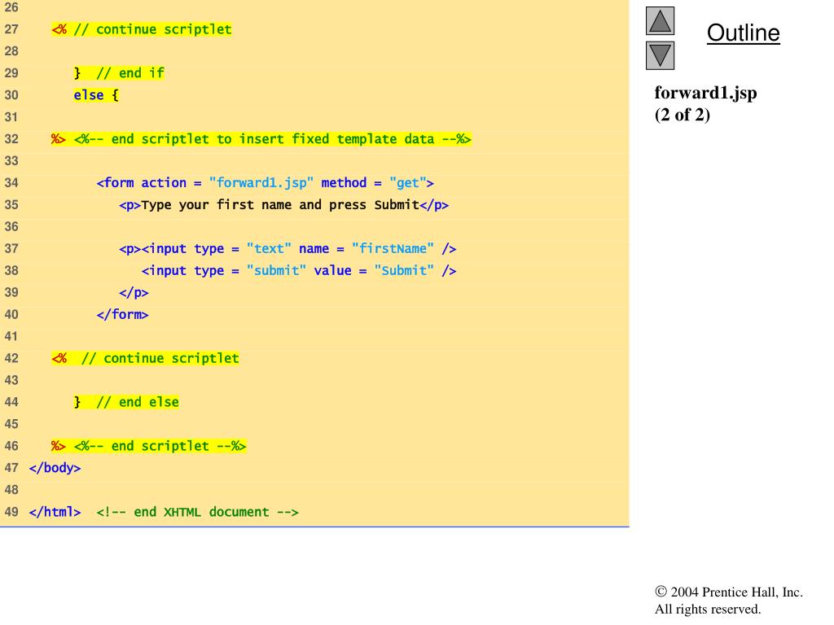Click line number 34
This screenshot has height=625, width=834.
point(11,183)
